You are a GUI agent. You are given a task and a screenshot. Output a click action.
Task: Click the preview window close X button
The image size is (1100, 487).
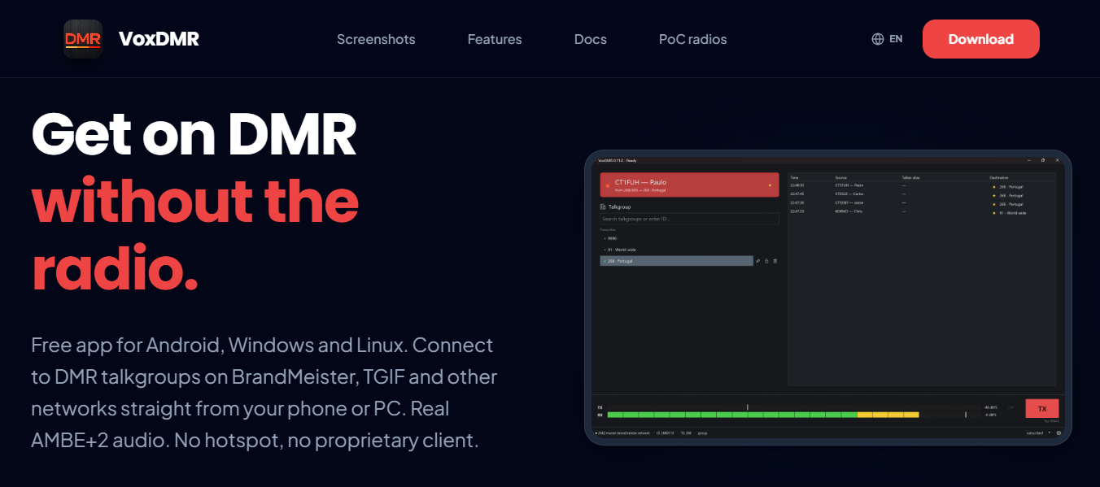point(1058,160)
